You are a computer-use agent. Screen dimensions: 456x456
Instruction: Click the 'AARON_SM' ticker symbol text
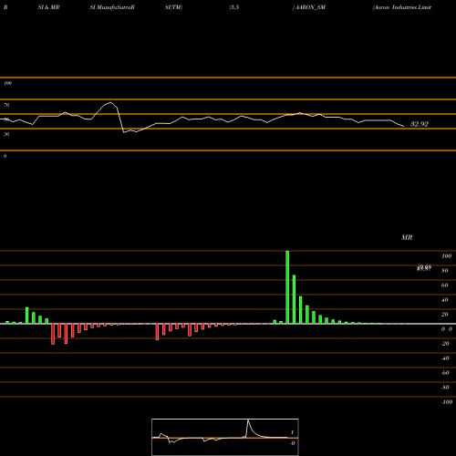pos(309,7)
